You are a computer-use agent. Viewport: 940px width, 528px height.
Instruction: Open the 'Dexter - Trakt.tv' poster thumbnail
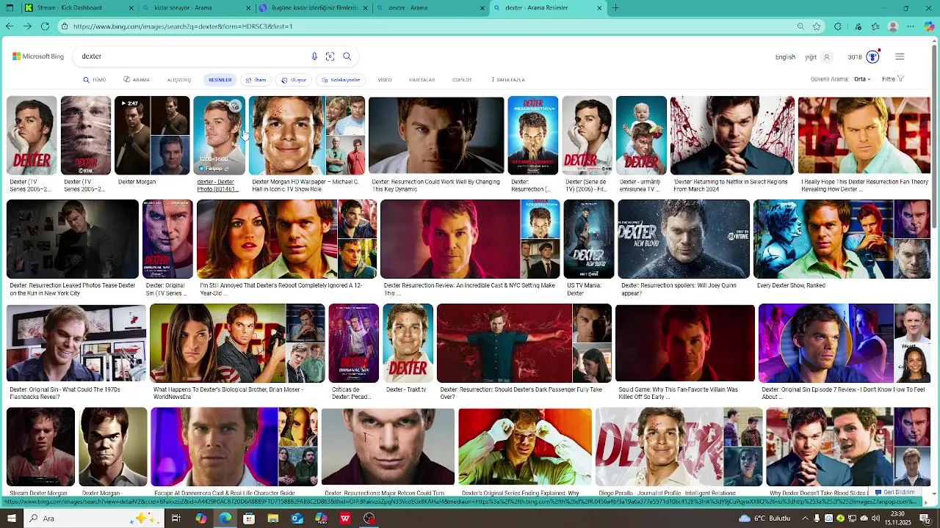pos(408,343)
